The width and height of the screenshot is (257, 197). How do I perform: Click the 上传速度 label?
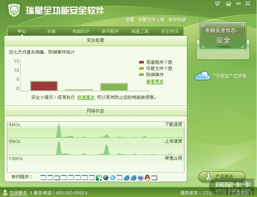pyautogui.click(x=173, y=141)
